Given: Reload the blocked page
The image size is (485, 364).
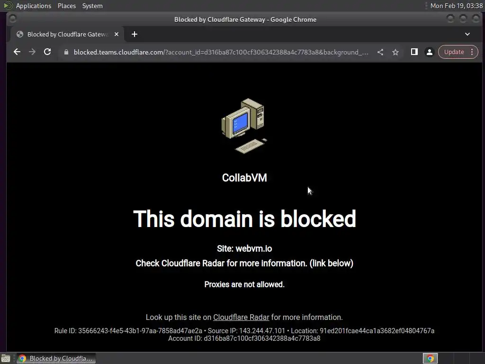Looking at the screenshot, I should coord(47,52).
